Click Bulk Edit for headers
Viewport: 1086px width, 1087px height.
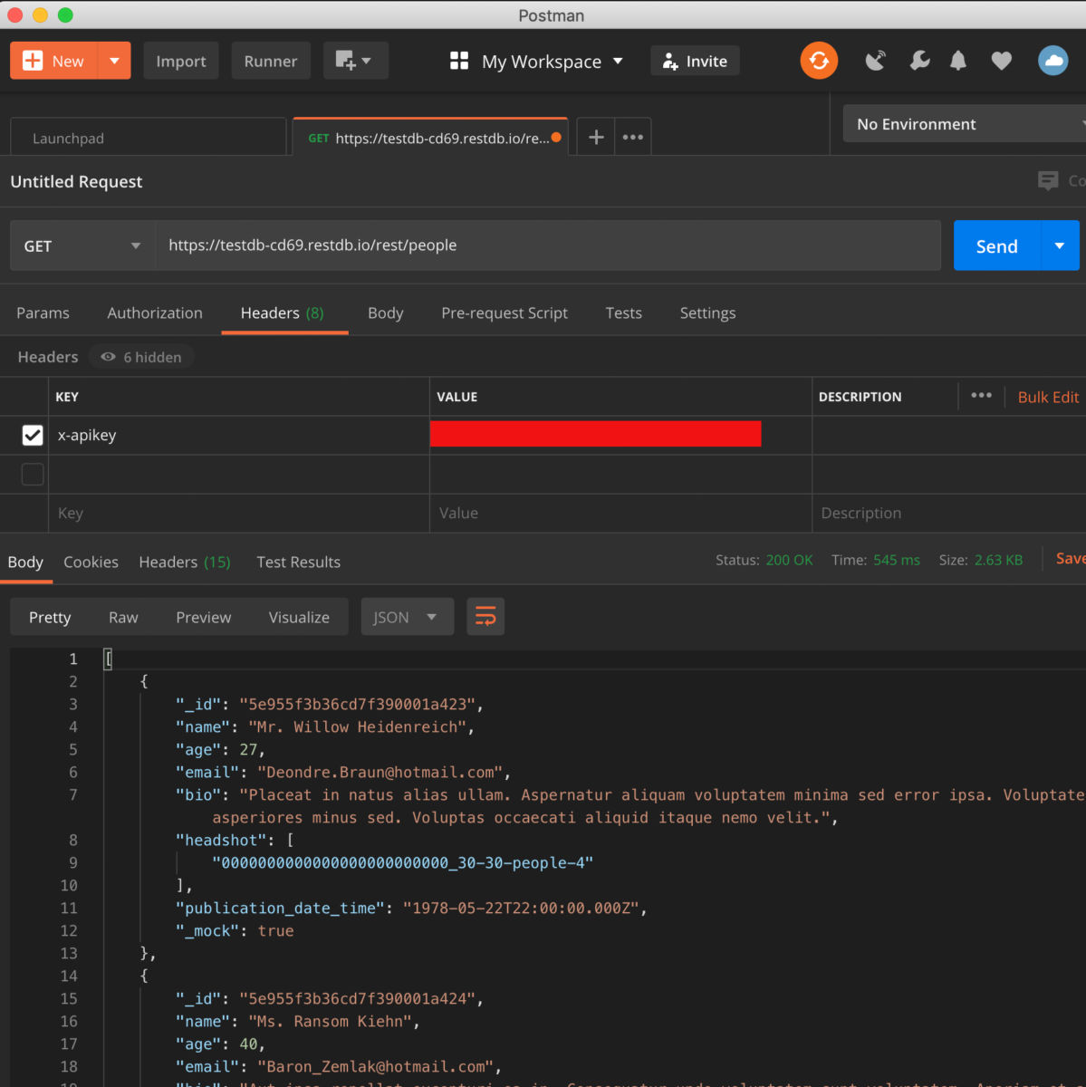coord(1047,397)
